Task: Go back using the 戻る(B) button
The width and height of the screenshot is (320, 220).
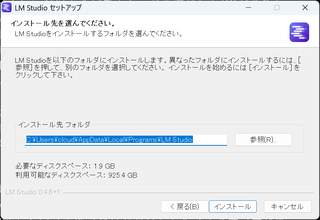Action: (185, 206)
